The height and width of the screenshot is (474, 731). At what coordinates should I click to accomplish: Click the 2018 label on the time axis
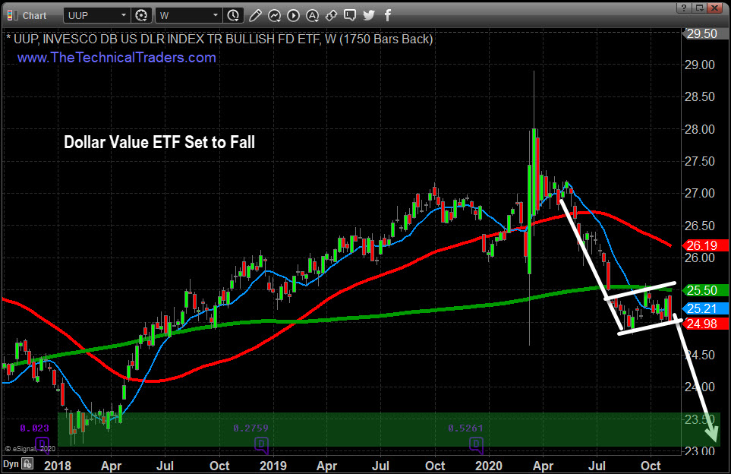click(x=58, y=466)
